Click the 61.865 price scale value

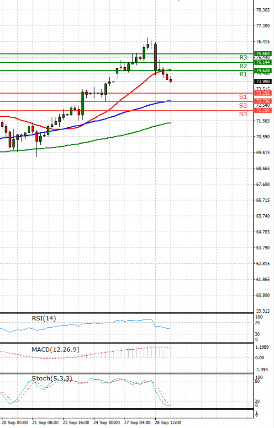[263, 279]
